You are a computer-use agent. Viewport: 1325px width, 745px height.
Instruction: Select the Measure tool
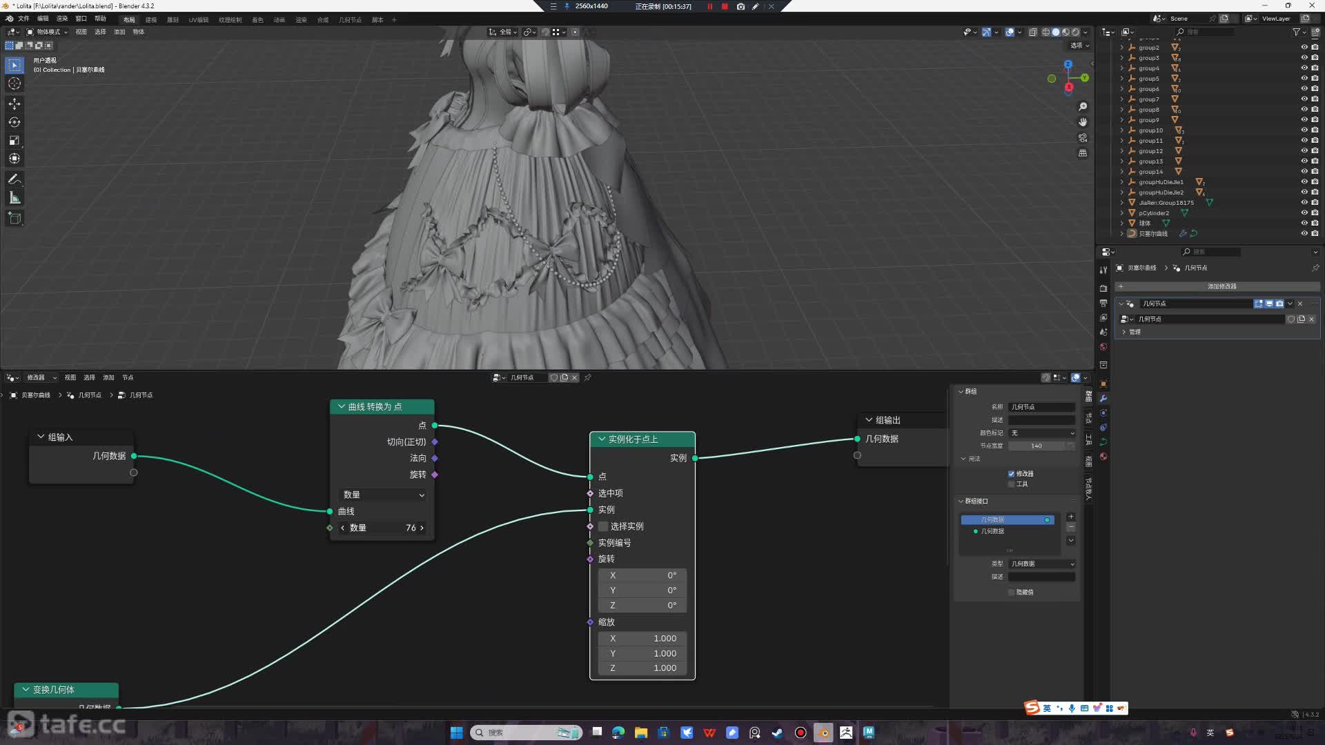(x=14, y=198)
